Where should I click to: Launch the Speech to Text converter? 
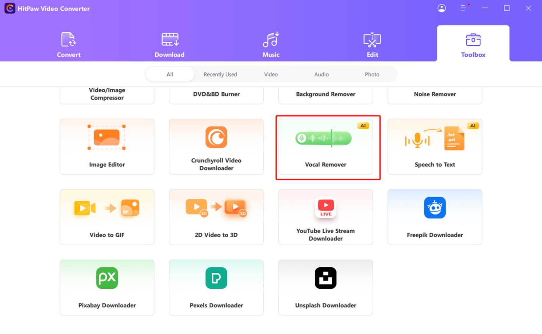click(x=435, y=147)
